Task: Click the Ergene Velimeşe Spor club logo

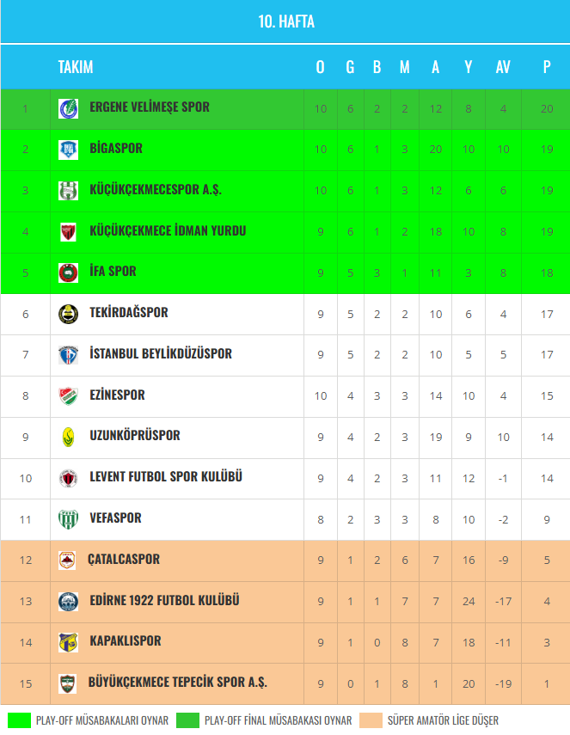Action: point(68,108)
